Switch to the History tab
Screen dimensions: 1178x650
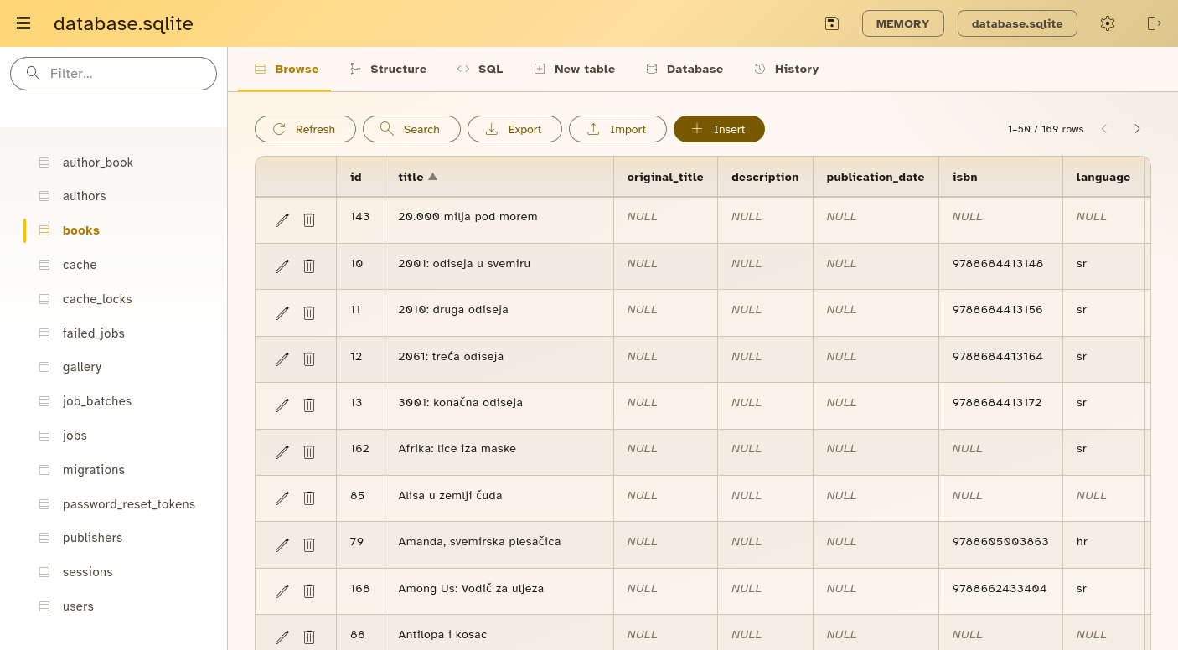coord(786,69)
